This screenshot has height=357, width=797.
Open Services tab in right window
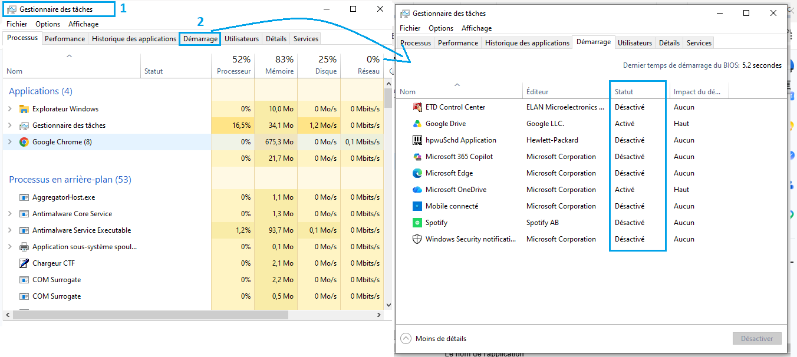699,43
